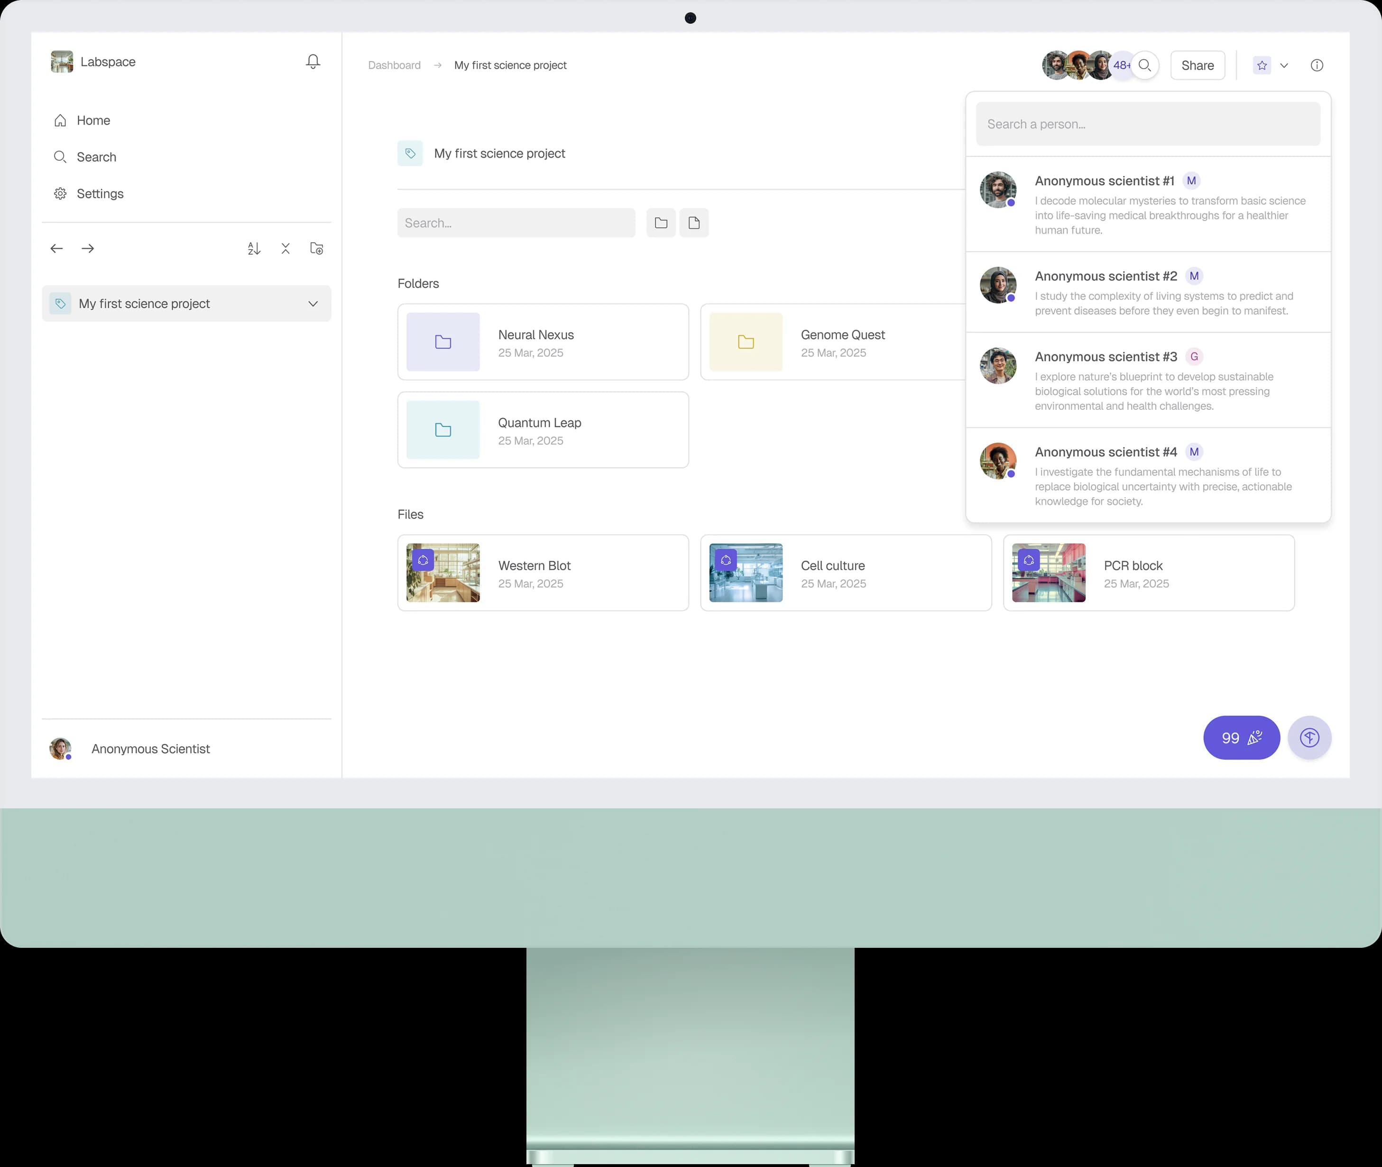This screenshot has width=1382, height=1167.
Task: Click Anonymous scientist #4 avatar
Action: coord(998,461)
